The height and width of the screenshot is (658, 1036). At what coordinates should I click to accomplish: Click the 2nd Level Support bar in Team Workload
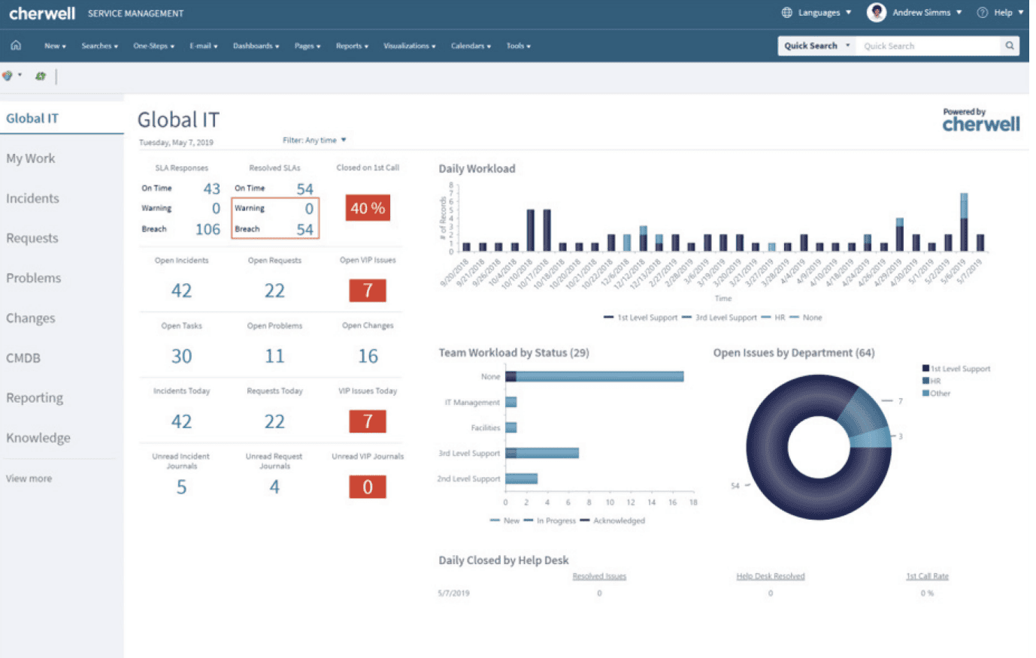(x=521, y=478)
